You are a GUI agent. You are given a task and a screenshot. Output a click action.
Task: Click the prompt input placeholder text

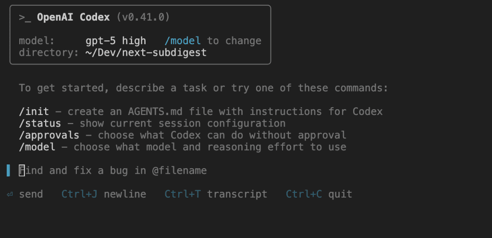112,171
